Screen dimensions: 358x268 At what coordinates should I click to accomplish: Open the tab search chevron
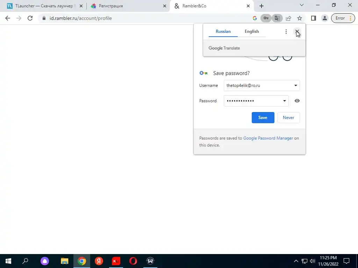pos(302,5)
